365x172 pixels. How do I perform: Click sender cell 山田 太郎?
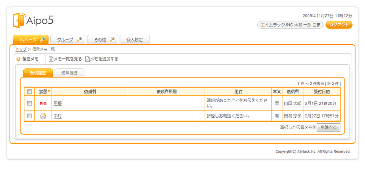[292, 104]
